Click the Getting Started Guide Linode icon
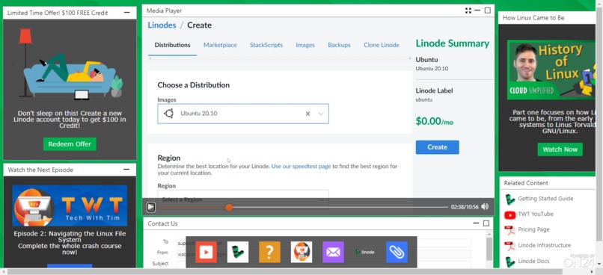This screenshot has width=603, height=275. [510, 200]
